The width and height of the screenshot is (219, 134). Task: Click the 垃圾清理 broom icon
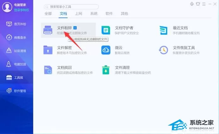pyautogui.click(x=9, y=50)
